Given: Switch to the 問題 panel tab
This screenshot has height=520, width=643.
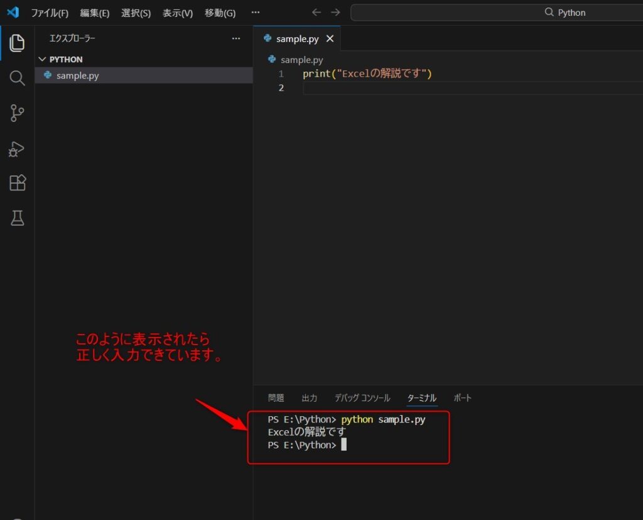Looking at the screenshot, I should click(x=276, y=398).
